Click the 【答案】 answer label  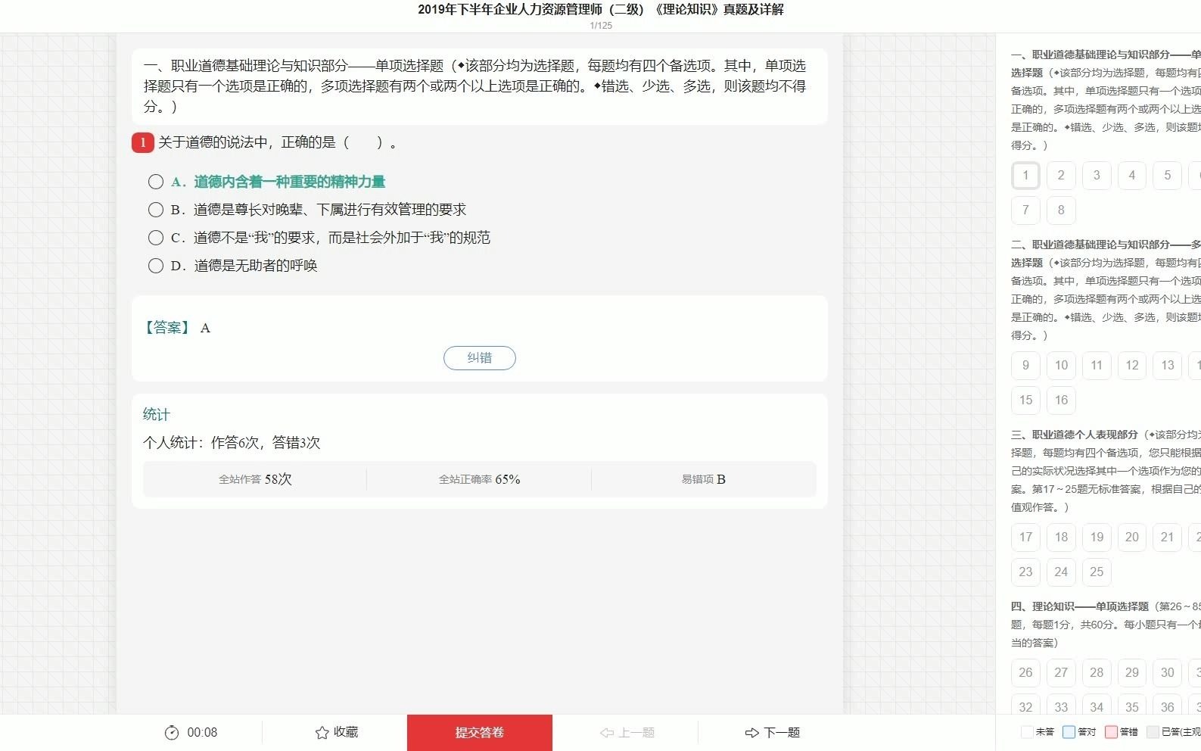[167, 328]
